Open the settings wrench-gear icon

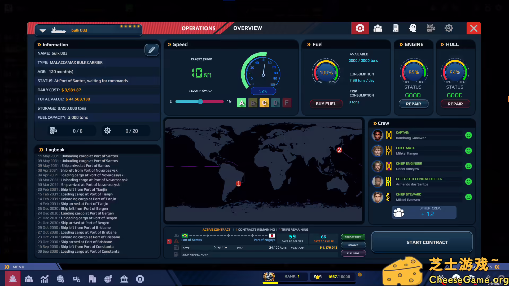click(x=449, y=28)
